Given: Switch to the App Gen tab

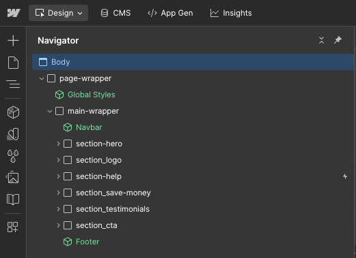Looking at the screenshot, I should pyautogui.click(x=170, y=13).
